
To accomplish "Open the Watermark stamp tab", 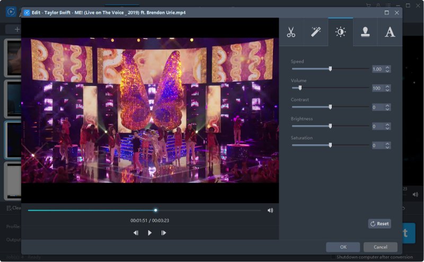I will pyautogui.click(x=365, y=32).
